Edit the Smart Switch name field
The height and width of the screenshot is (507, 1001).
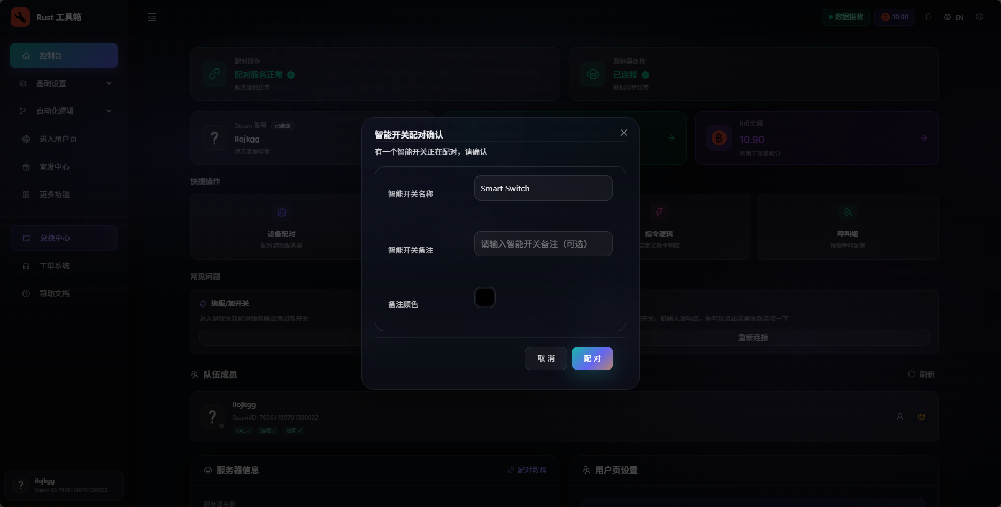[x=543, y=188]
